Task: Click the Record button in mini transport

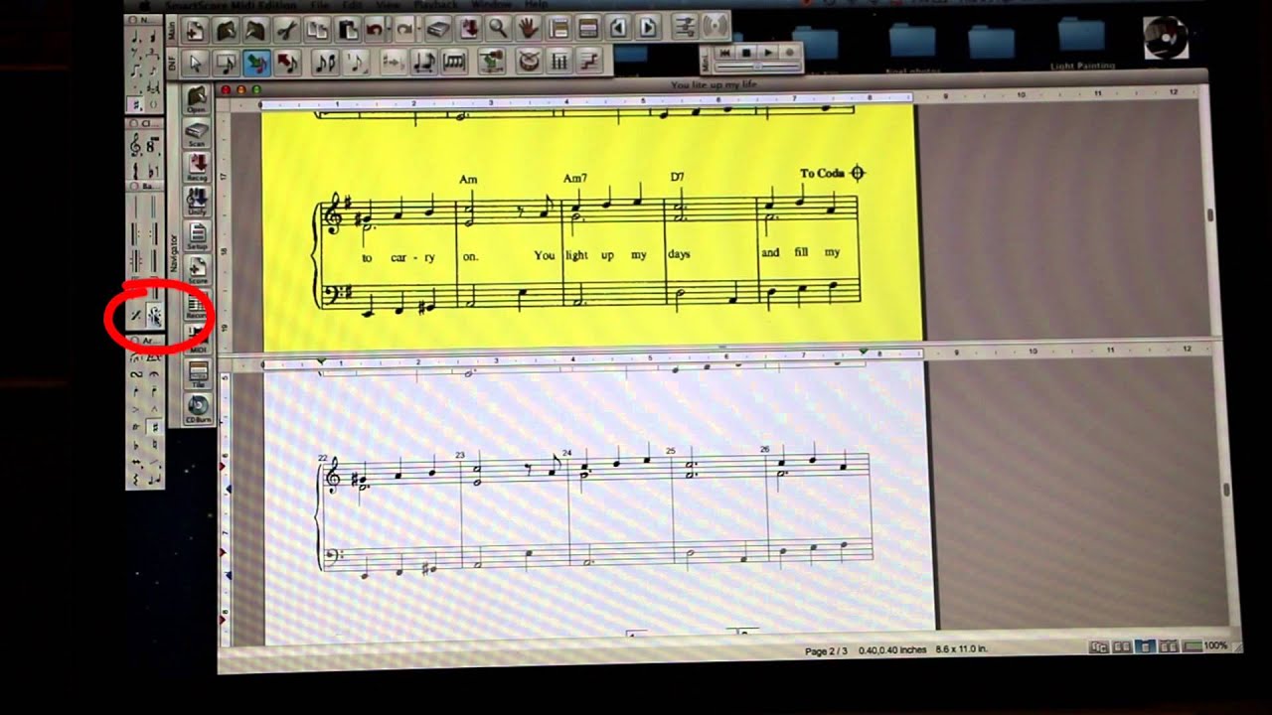Action: tap(790, 52)
